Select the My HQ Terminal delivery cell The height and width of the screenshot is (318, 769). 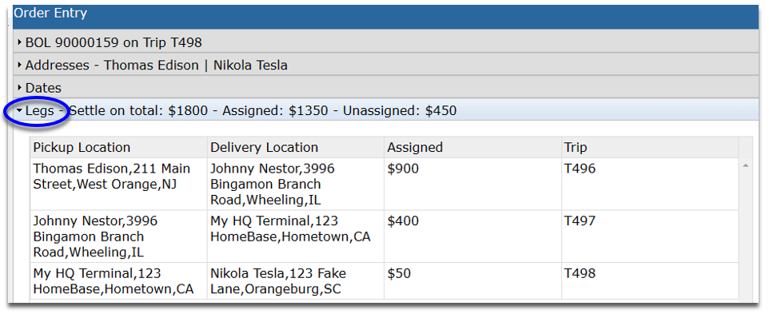coord(296,237)
